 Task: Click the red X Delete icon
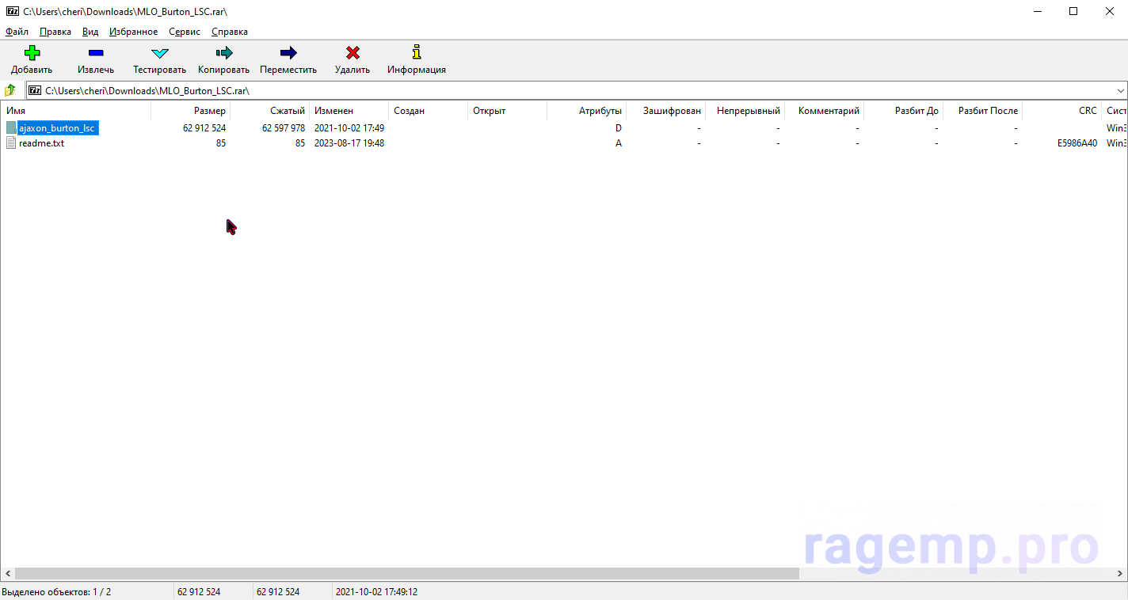click(x=352, y=53)
